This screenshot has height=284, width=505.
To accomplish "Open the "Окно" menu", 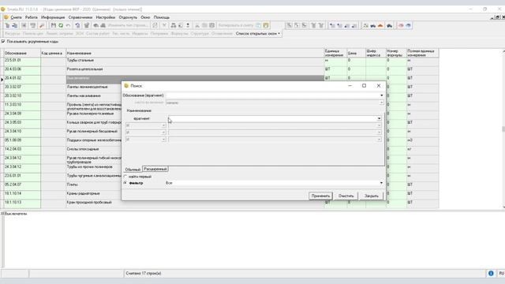I will point(145,17).
